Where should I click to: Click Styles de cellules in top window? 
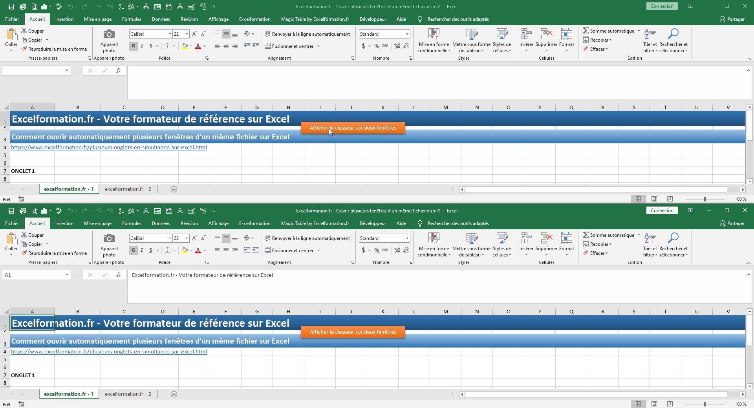coord(502,40)
